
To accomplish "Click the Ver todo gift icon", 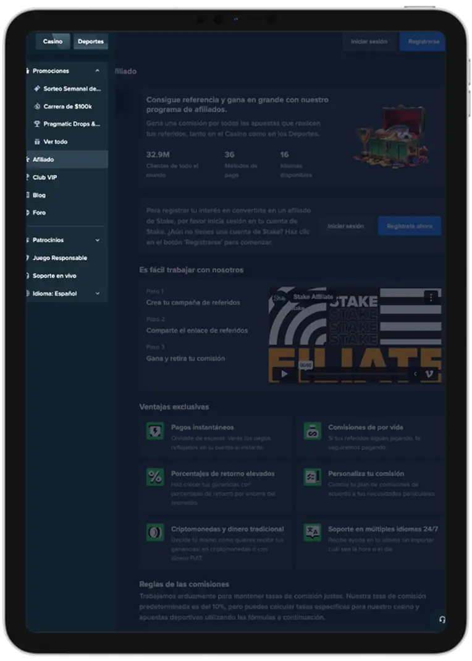I will 37,142.
